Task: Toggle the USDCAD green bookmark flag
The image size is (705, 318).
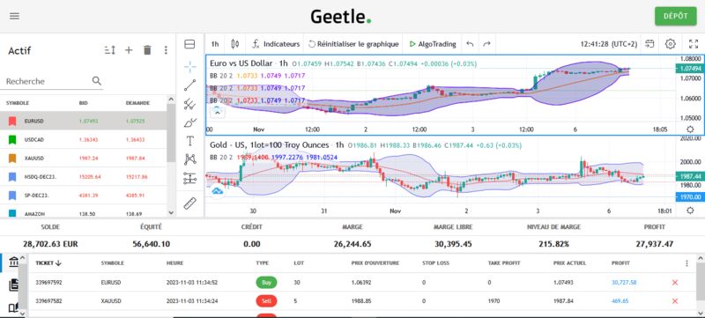Action: pos(12,140)
